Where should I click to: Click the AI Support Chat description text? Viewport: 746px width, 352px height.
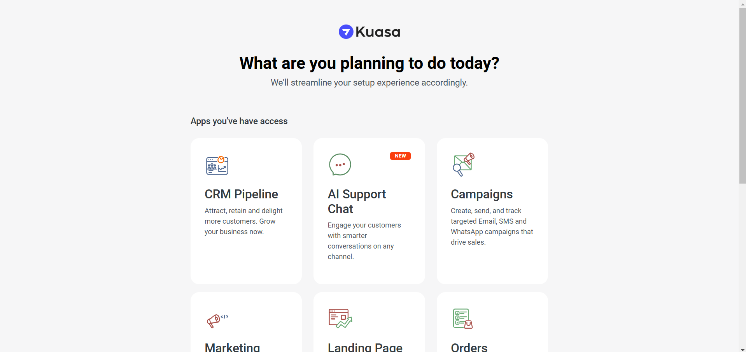point(364,241)
